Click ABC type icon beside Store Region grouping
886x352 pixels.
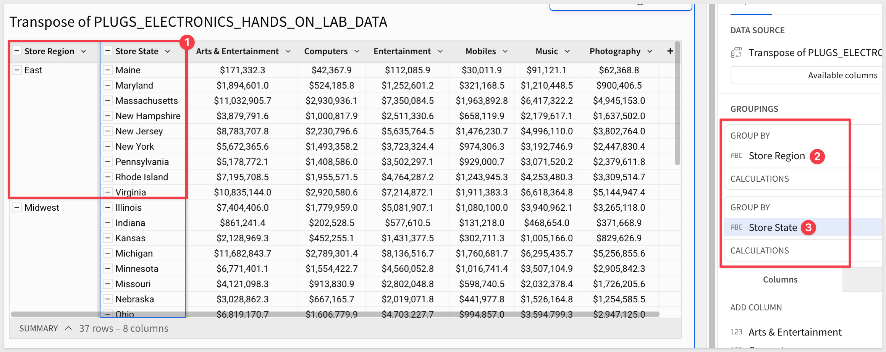click(x=736, y=156)
